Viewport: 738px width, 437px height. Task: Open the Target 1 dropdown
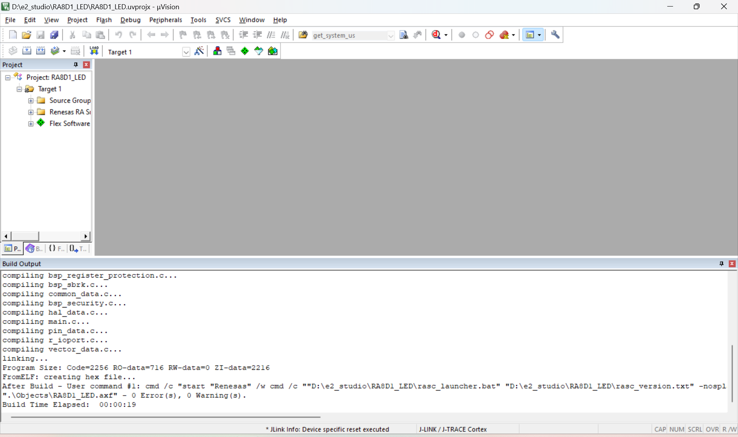[186, 52]
